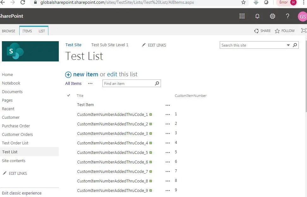Toggle select-all checkbox in list header
Image resolution: width=307 pixels, height=197 pixels.
(x=69, y=95)
